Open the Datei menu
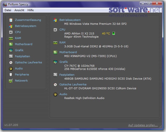 [8, 10]
